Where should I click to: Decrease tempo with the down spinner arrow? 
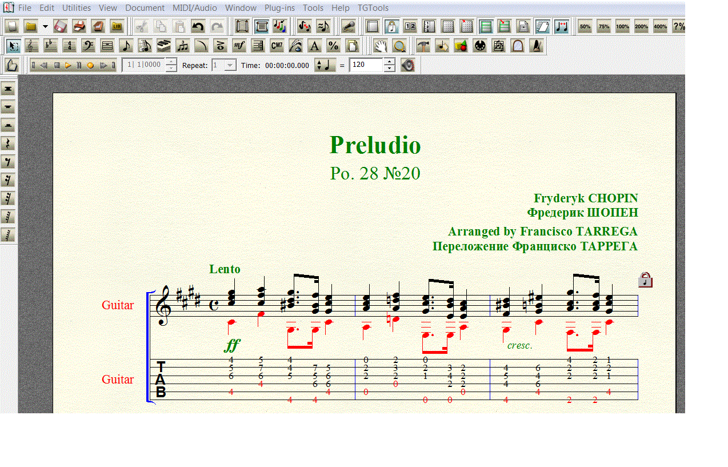click(389, 69)
